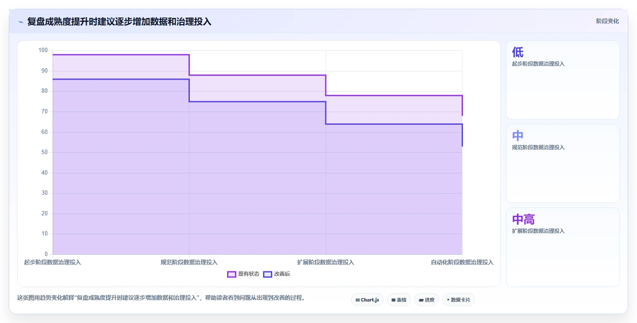Click the purple 原有状态 legend swatch

pos(231,274)
